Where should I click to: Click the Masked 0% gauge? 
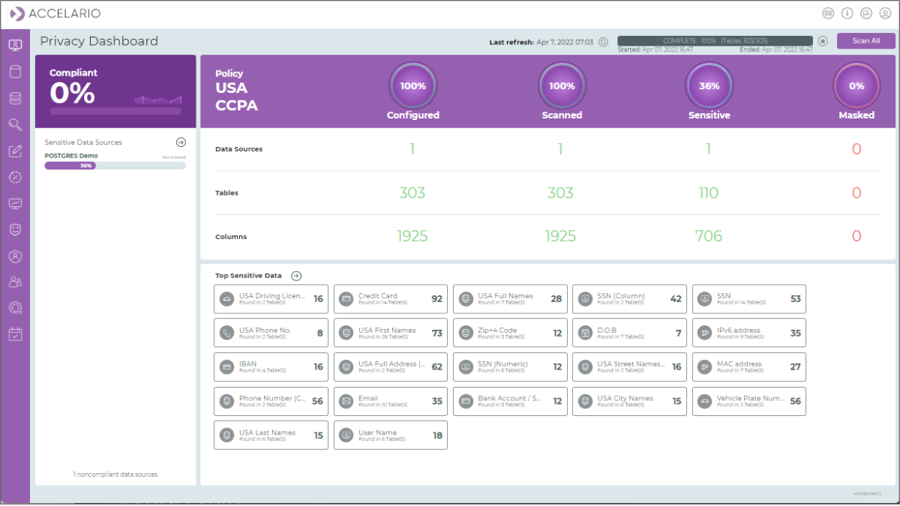coord(856,86)
